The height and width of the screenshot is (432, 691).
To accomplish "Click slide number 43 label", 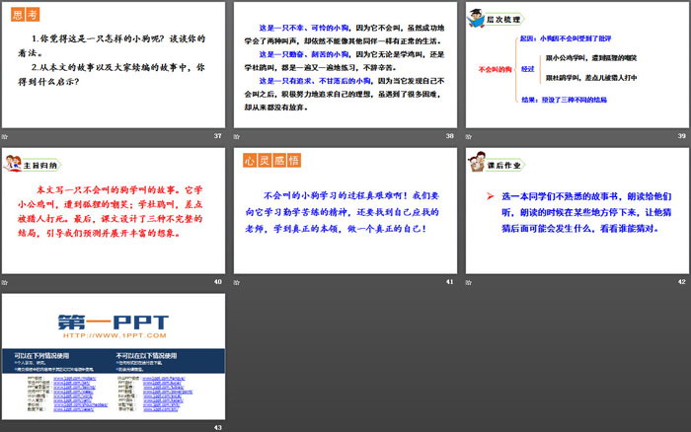I will point(218,427).
